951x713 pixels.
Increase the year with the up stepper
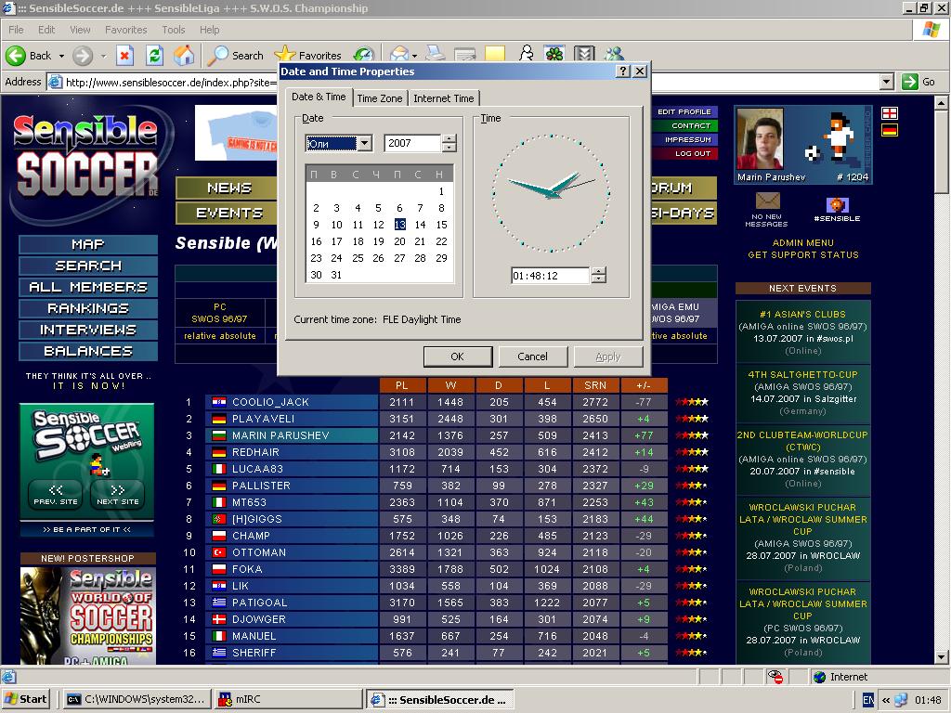pos(449,139)
